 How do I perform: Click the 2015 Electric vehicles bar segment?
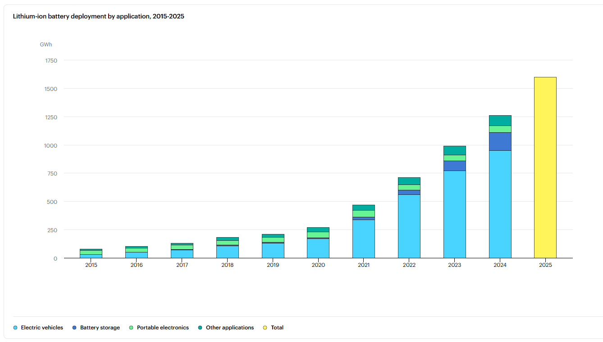point(91,256)
